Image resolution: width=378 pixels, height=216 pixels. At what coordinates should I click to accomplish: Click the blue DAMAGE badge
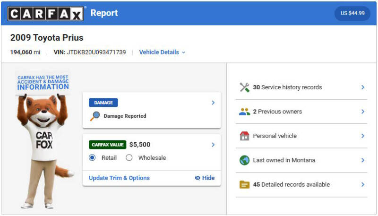103,103
